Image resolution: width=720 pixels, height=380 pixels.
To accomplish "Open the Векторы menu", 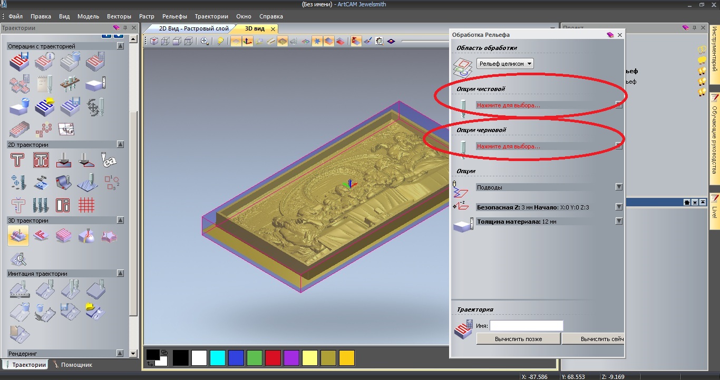I will tap(119, 16).
